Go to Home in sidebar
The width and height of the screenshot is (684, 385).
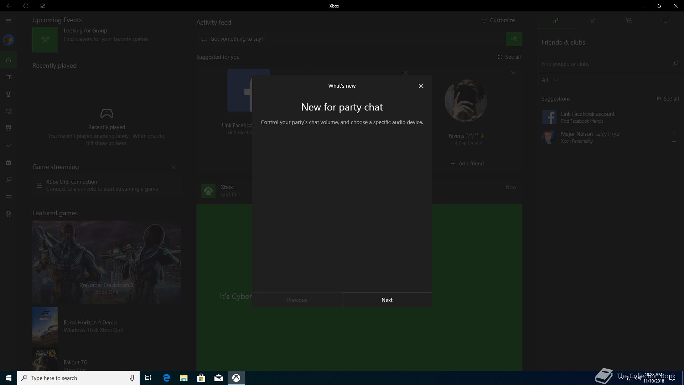pyautogui.click(x=9, y=60)
